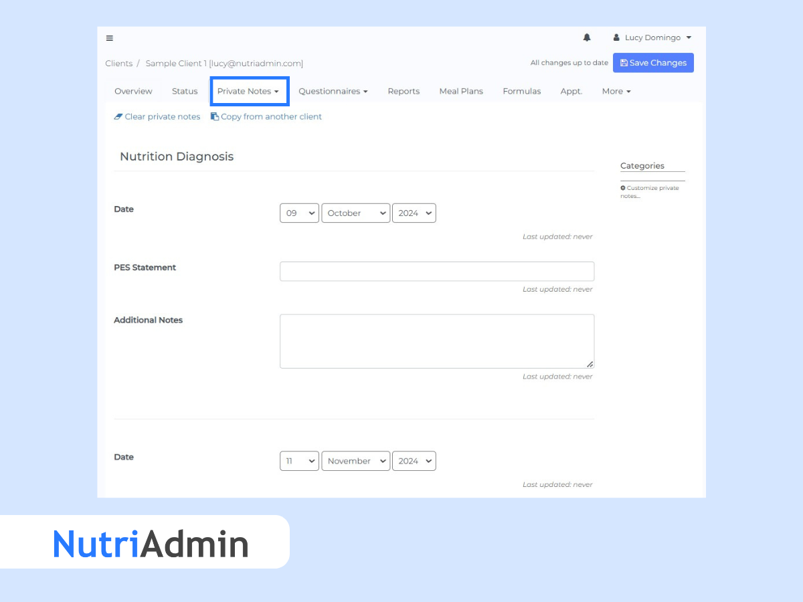
Task: Click the notifications bell icon
Action: (587, 38)
